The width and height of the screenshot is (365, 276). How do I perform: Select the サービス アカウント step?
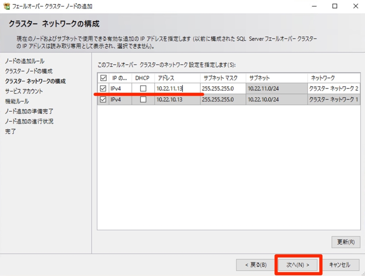point(24,91)
